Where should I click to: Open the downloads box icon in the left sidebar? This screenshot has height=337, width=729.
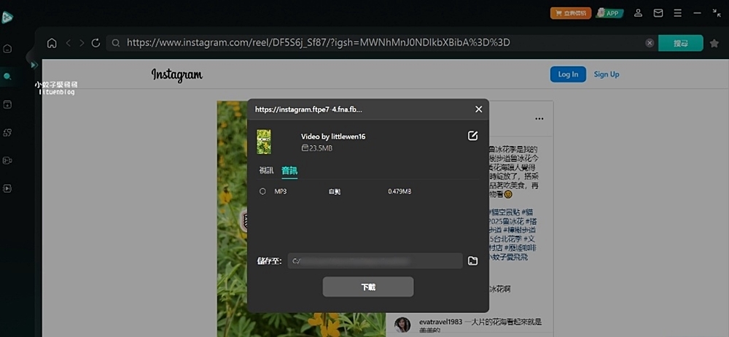coord(7,104)
